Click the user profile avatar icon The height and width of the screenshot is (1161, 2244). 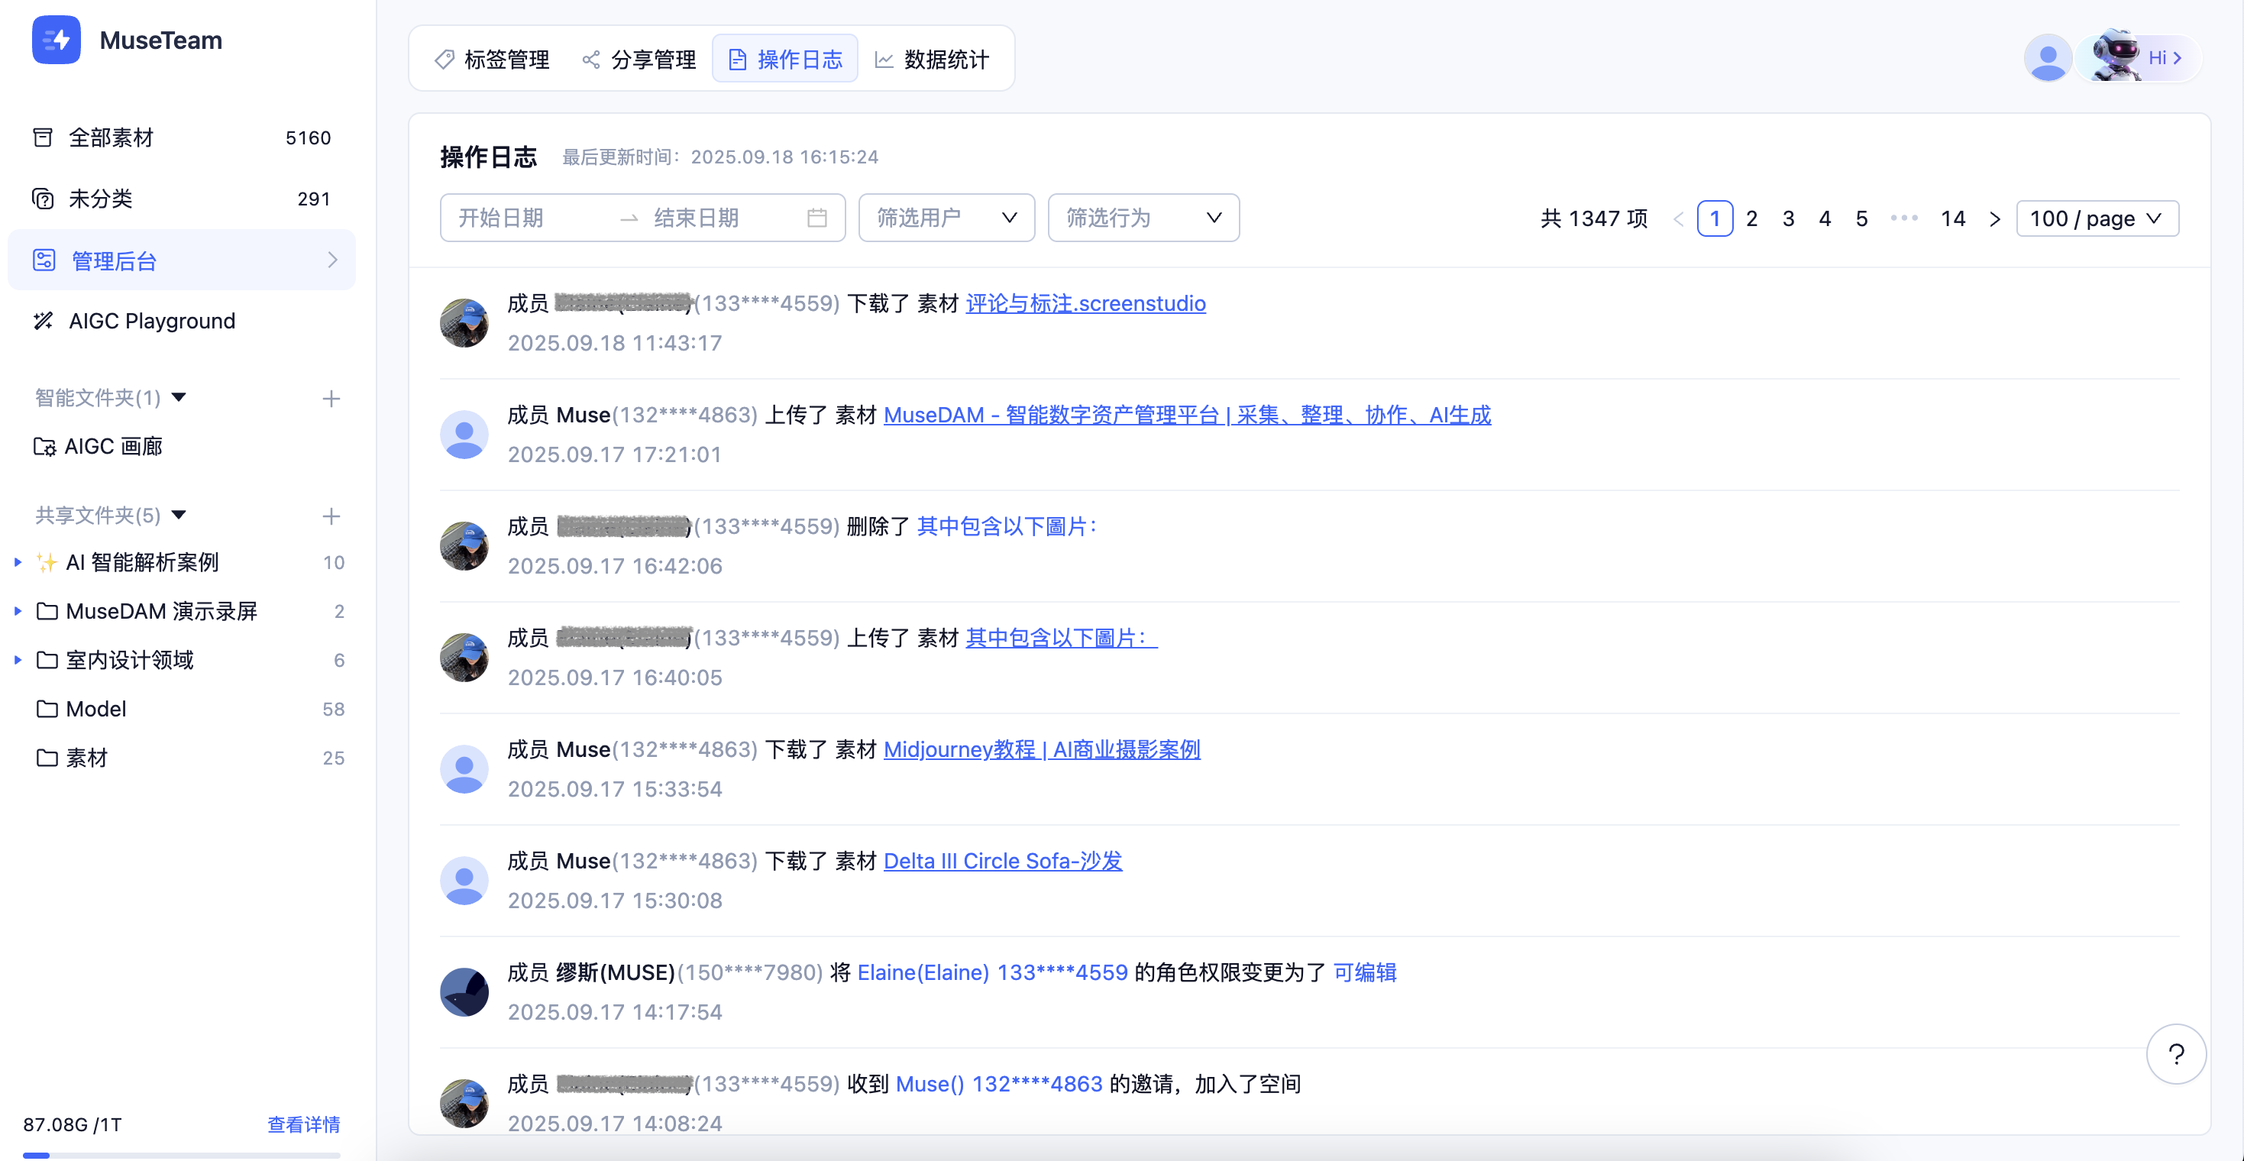click(x=2047, y=58)
